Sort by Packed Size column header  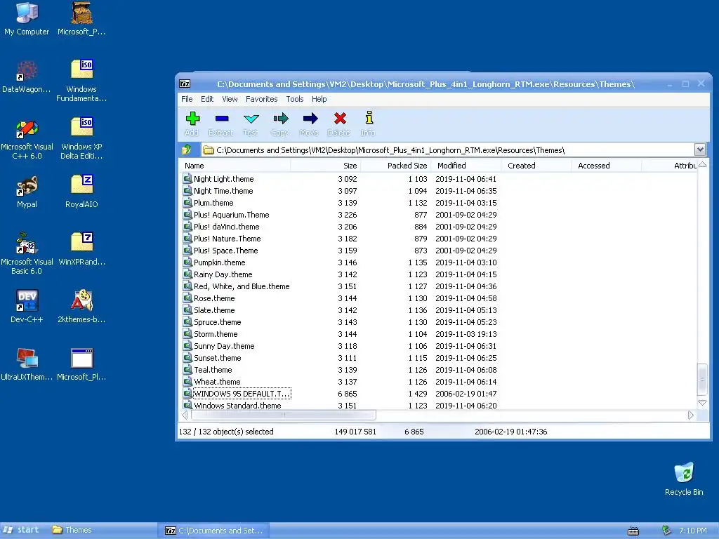pyautogui.click(x=396, y=166)
